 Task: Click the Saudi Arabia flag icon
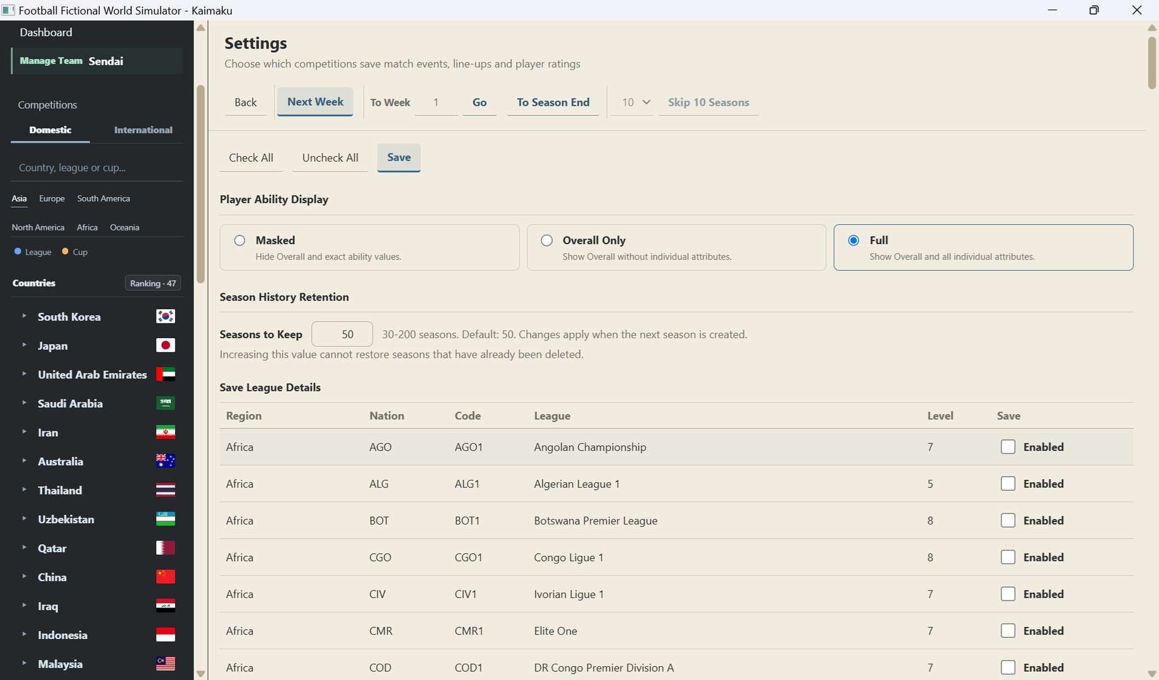pyautogui.click(x=165, y=403)
